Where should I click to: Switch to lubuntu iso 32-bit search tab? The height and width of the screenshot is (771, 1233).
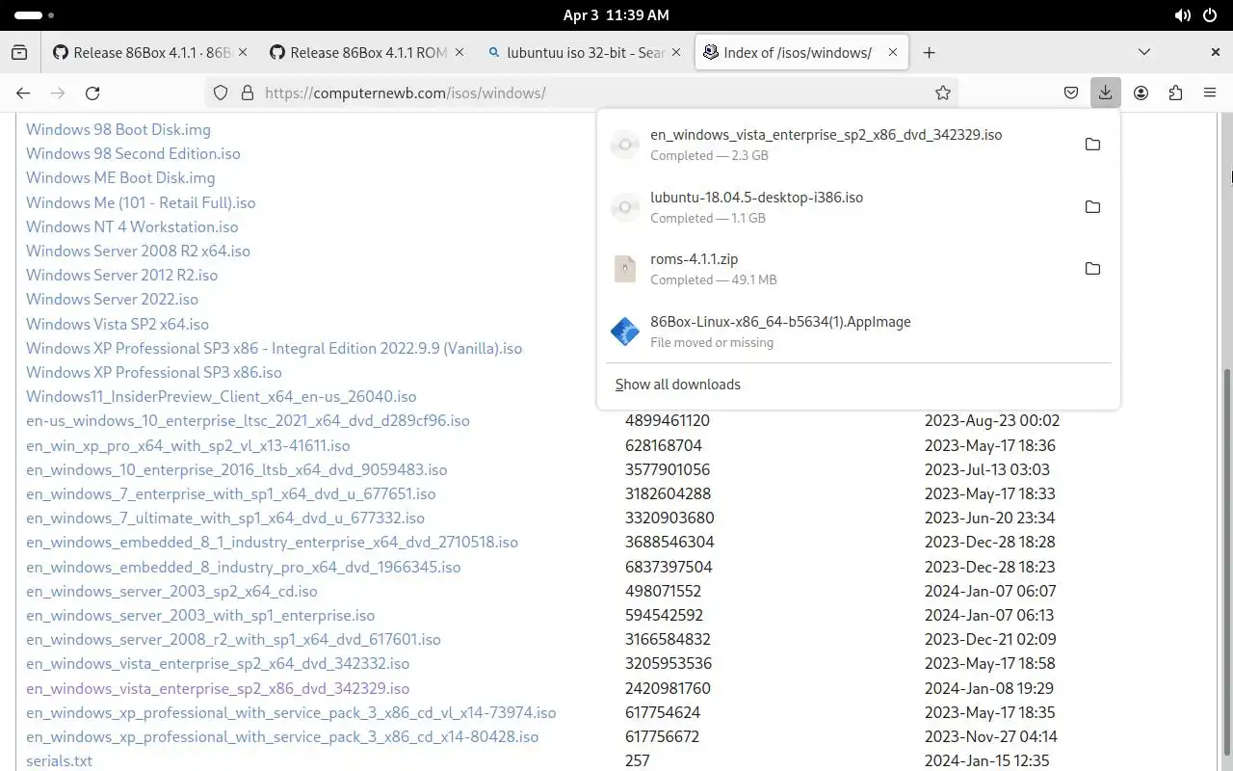click(x=583, y=52)
